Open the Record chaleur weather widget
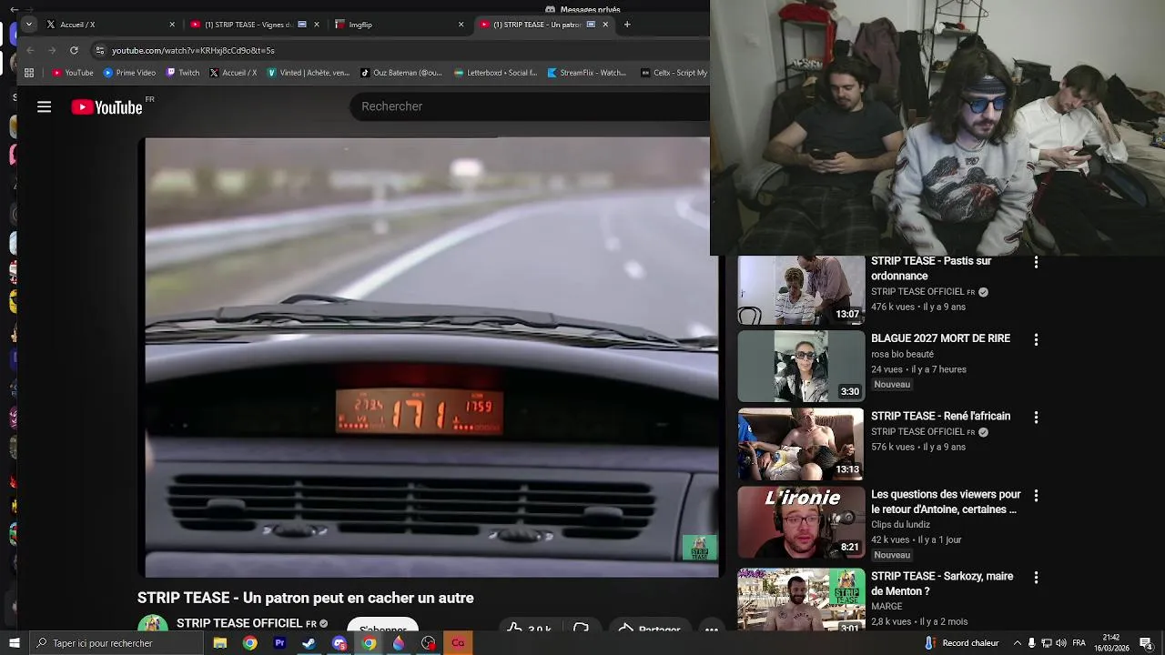1165x655 pixels. (963, 643)
